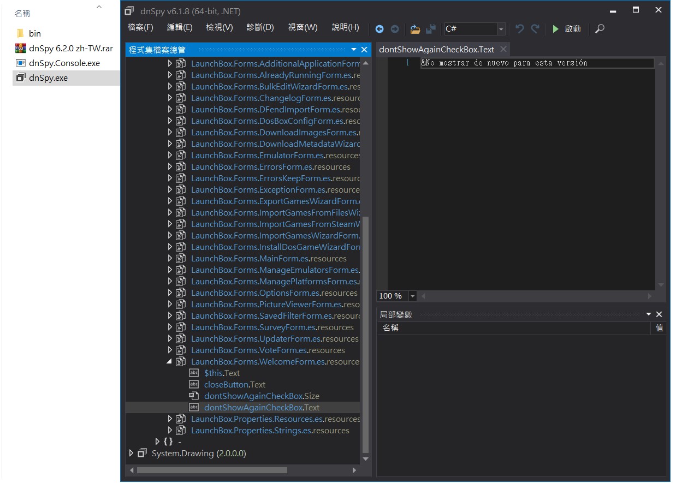Open the 100 % zoom dropdown

(x=412, y=296)
